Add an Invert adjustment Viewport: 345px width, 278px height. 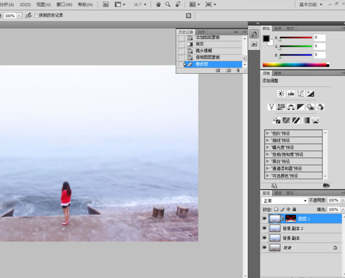[277, 120]
